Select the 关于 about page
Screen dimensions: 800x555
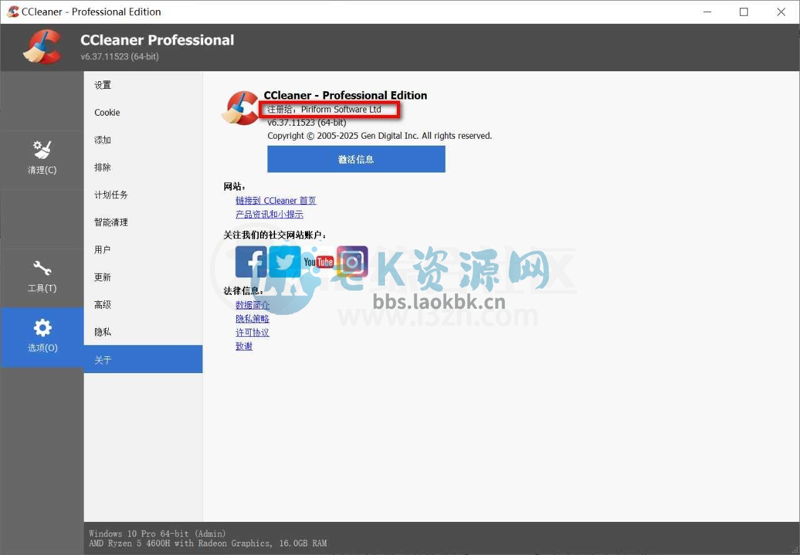(x=143, y=359)
